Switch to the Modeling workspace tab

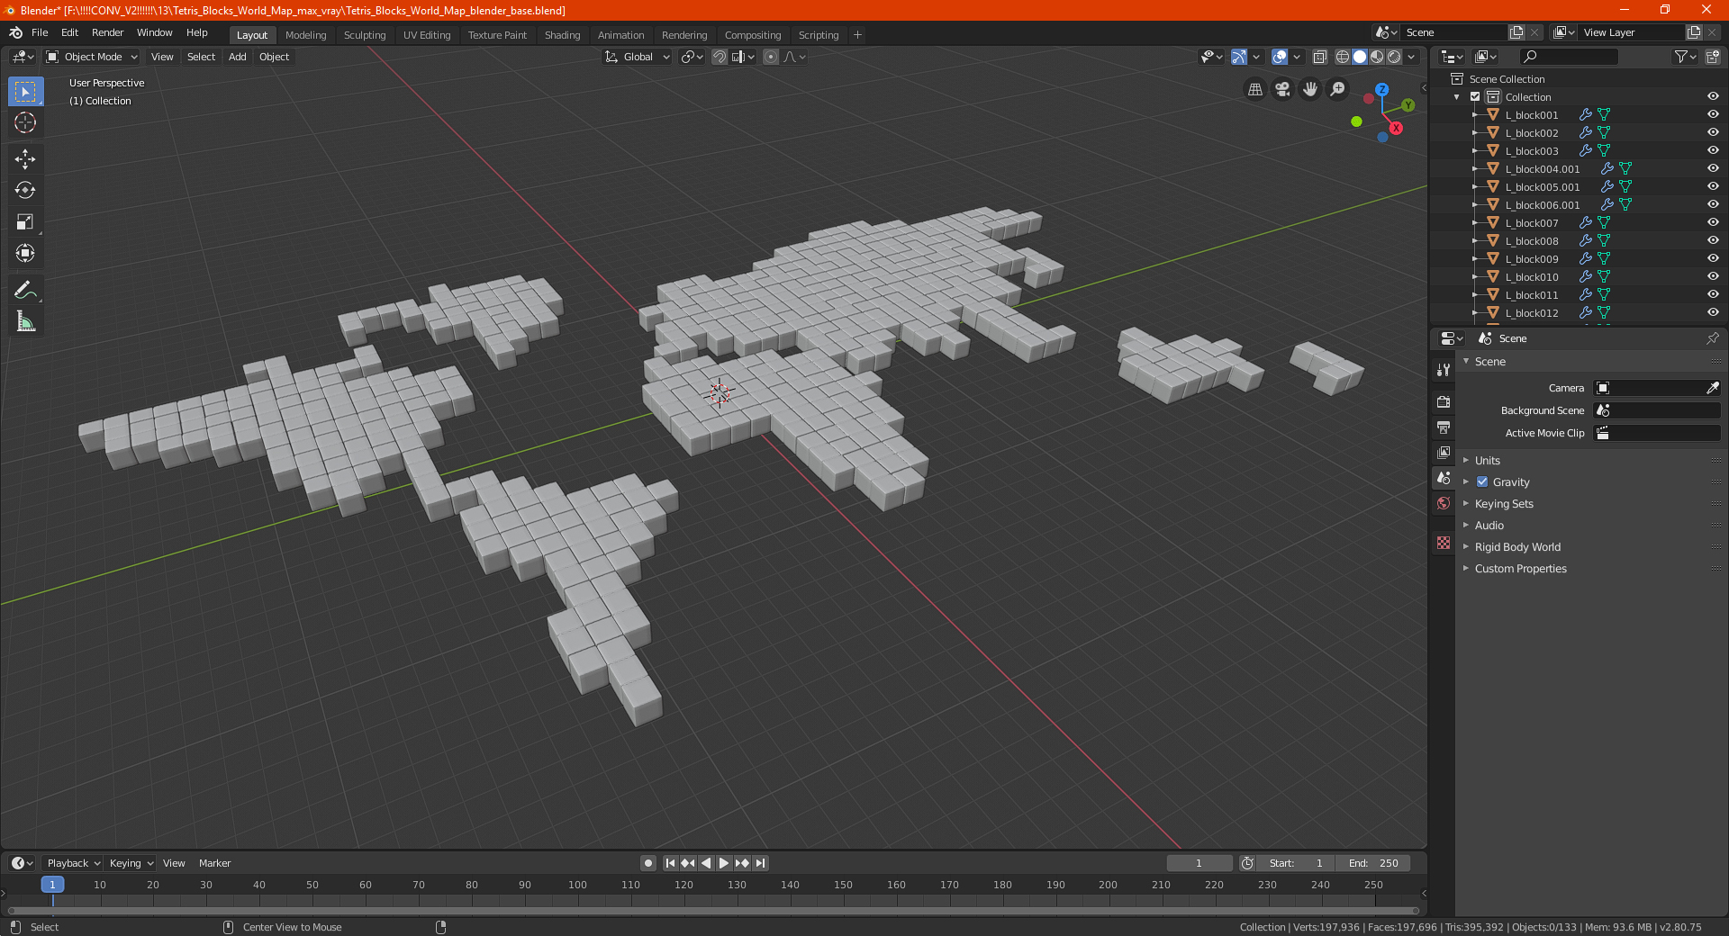pos(305,35)
